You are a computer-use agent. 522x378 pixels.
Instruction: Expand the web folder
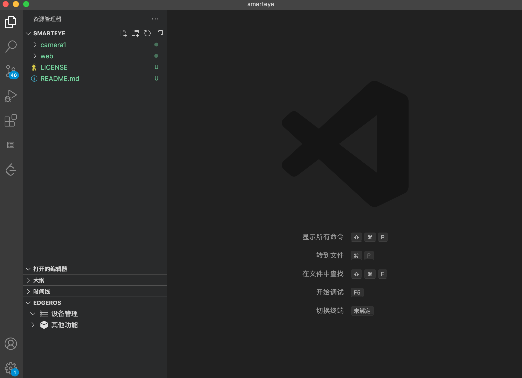(35, 56)
